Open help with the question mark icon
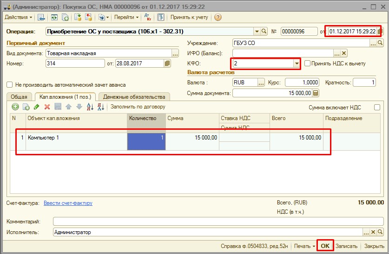This screenshot has height=254, width=389. pyautogui.click(x=218, y=17)
